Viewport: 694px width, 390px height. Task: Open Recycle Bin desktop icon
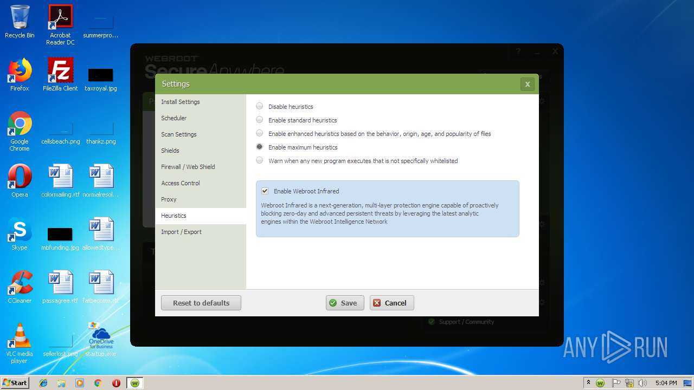pos(20,22)
